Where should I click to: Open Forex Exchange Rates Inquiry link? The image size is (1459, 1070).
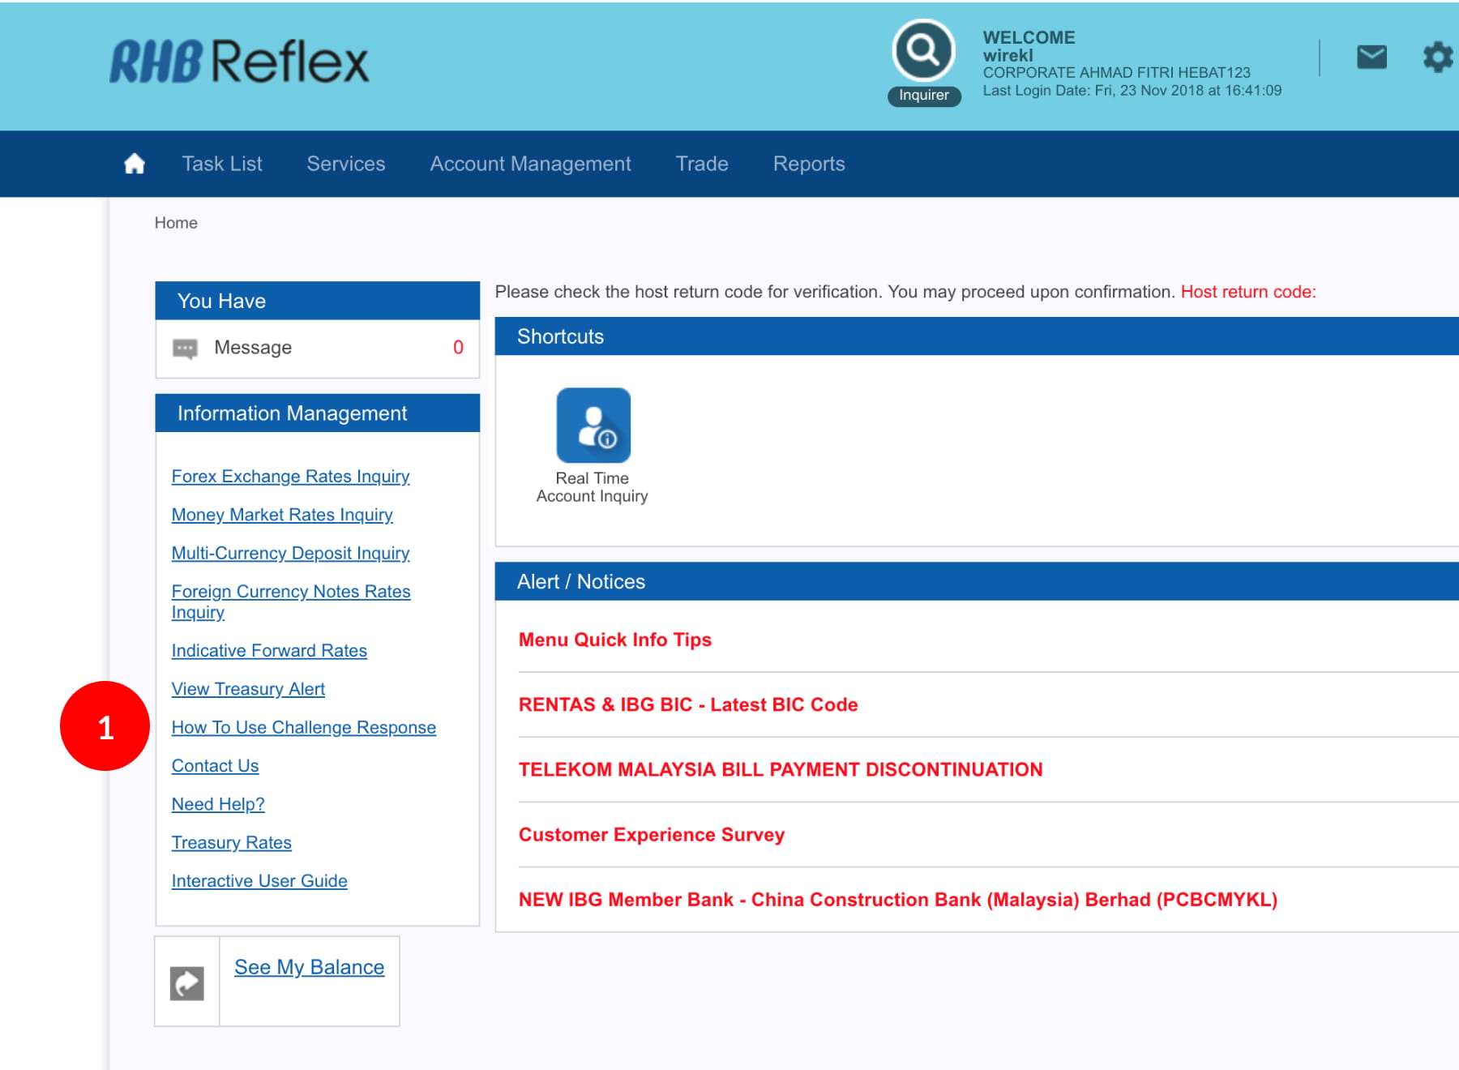click(x=290, y=477)
